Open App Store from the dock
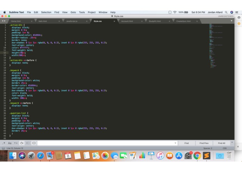Image resolution: width=242 pixels, height=172 pixels. coord(179,156)
